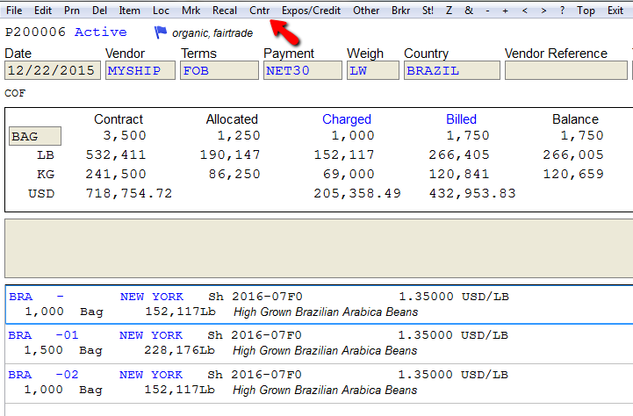The height and width of the screenshot is (416, 633).
Task: Select the BRA -01 line item
Action: 319,343
